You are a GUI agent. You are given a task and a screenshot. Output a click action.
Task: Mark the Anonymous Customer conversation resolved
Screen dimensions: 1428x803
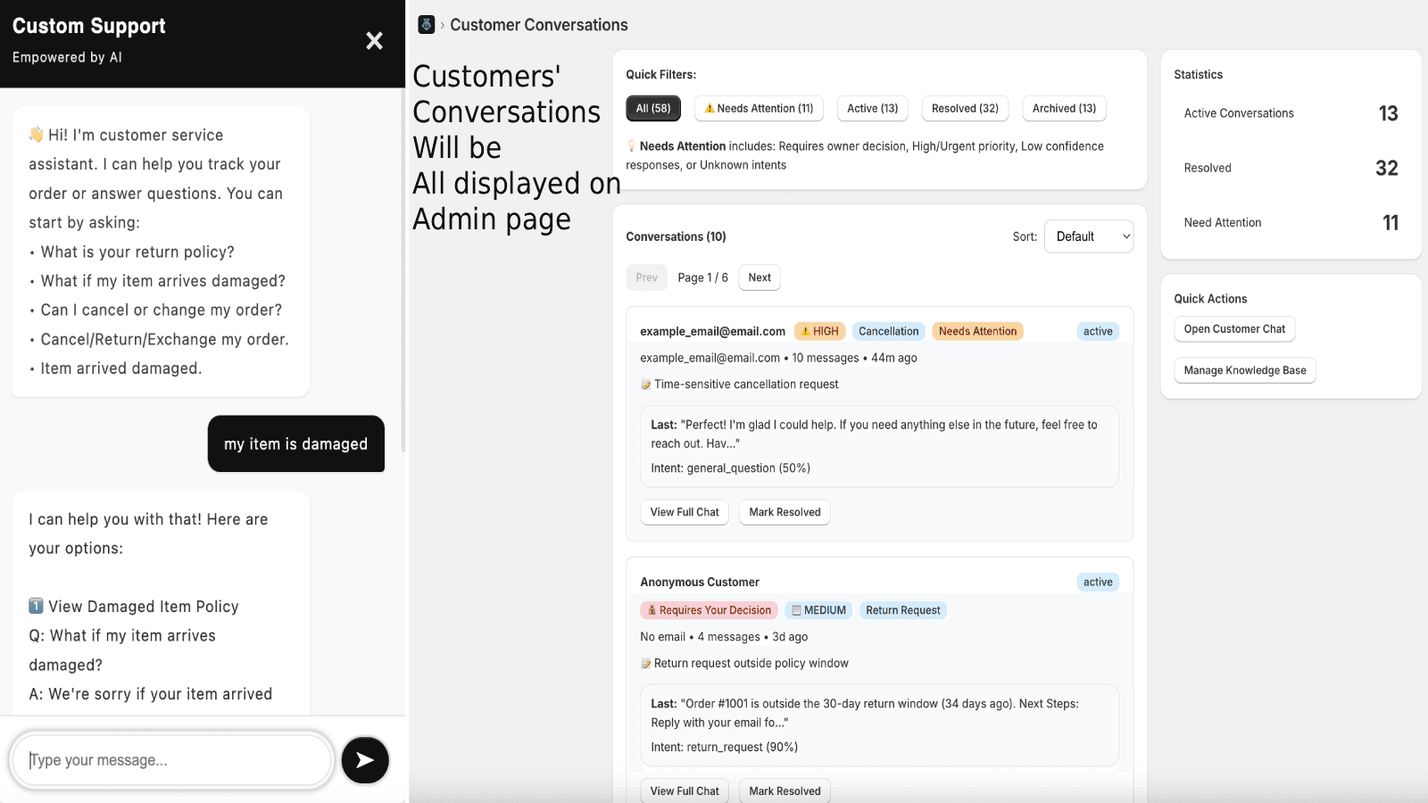pos(784,791)
